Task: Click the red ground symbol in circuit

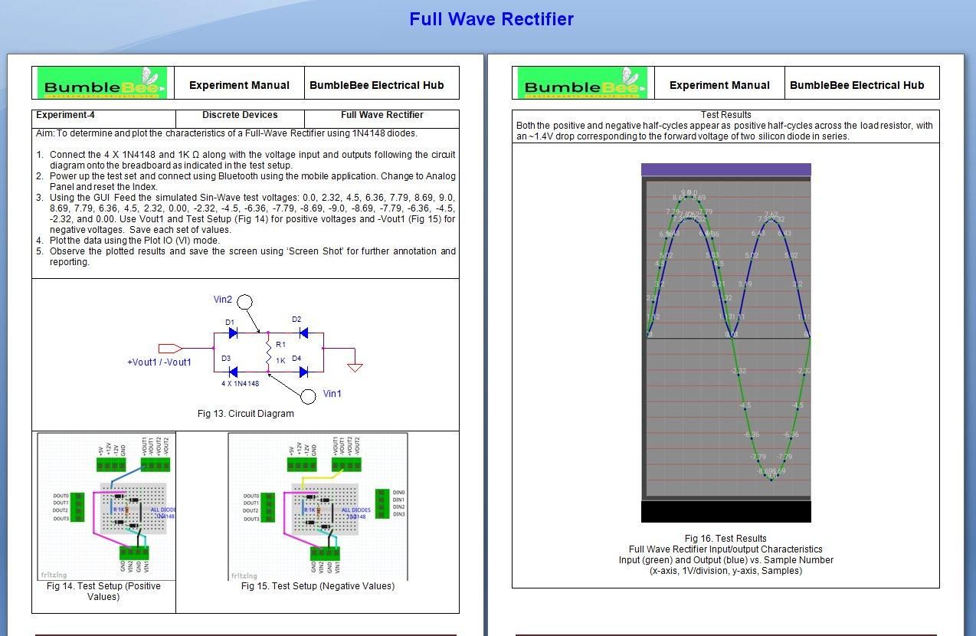Action: click(x=355, y=366)
